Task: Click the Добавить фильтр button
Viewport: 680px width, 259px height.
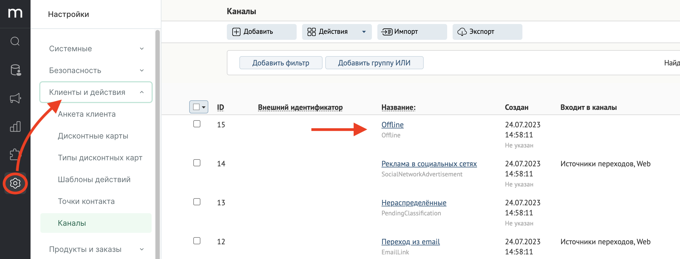Action: click(281, 63)
